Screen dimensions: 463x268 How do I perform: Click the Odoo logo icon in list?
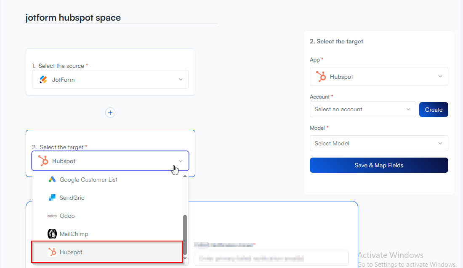pos(52,216)
